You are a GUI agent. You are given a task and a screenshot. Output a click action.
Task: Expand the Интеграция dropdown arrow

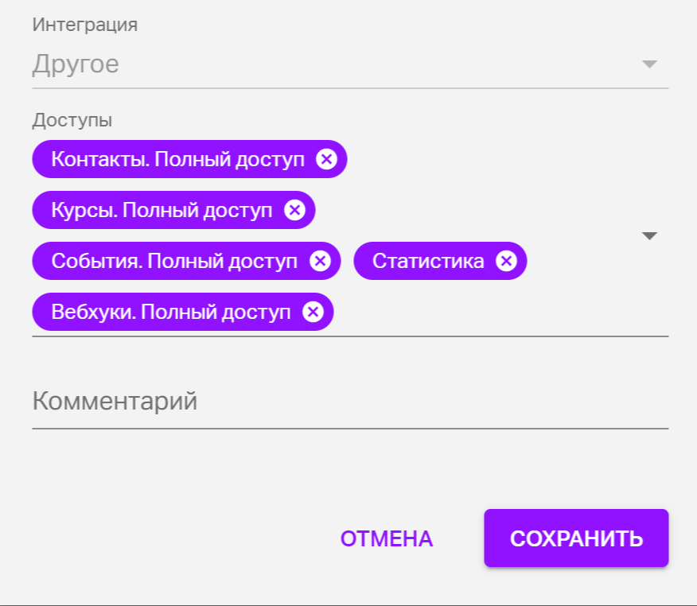tap(649, 64)
